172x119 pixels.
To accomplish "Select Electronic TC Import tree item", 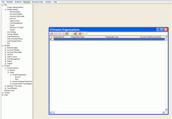I will click(17, 28).
